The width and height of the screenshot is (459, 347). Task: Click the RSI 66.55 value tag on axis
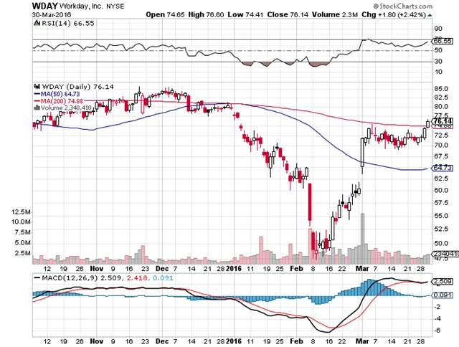pyautogui.click(x=443, y=41)
